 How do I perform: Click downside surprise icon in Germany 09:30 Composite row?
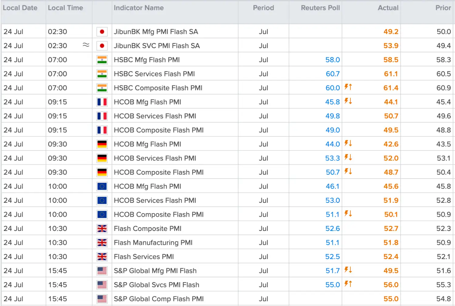point(348,171)
